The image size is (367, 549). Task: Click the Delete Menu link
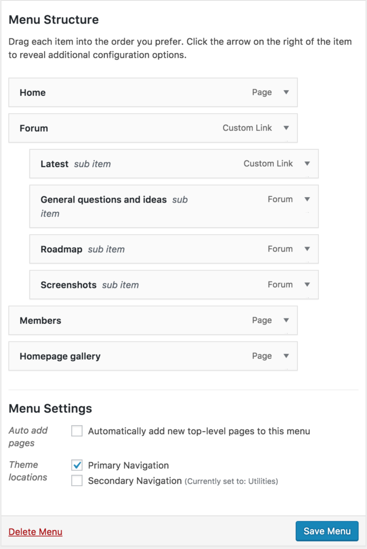(35, 532)
